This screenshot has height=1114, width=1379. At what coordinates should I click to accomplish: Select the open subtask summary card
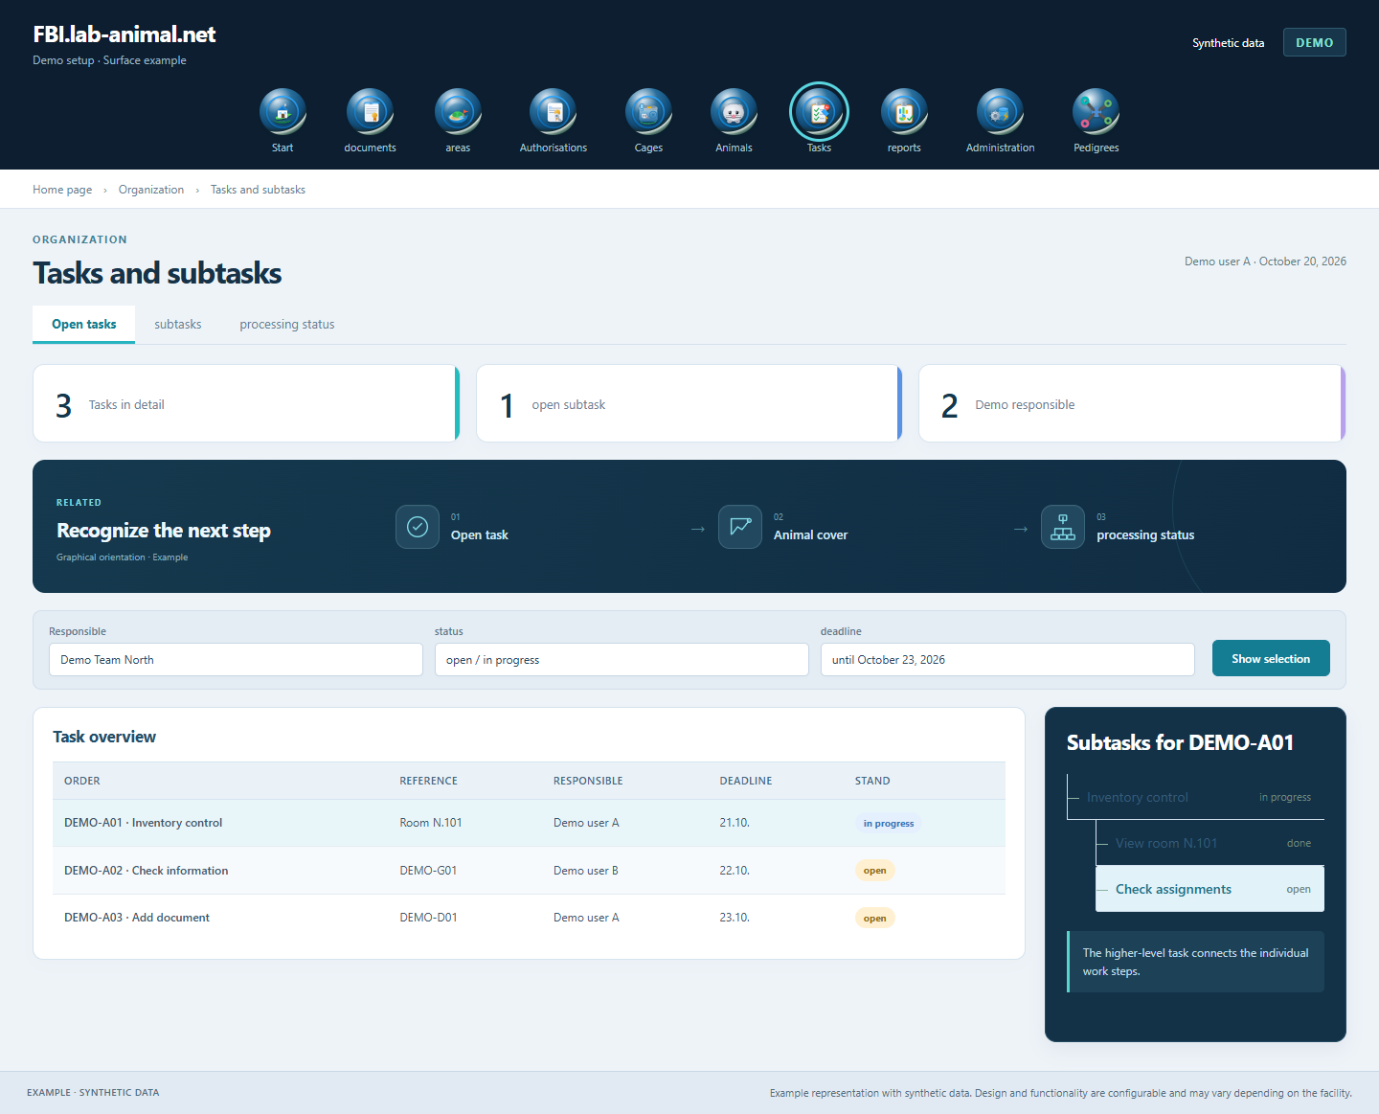tap(689, 403)
